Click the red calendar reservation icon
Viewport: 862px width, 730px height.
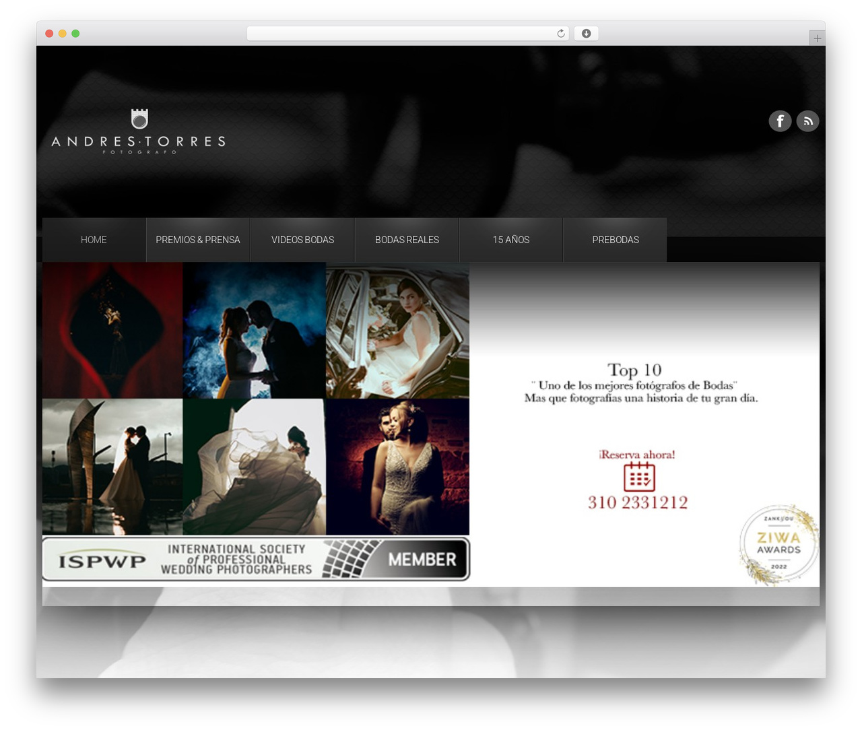click(x=639, y=477)
